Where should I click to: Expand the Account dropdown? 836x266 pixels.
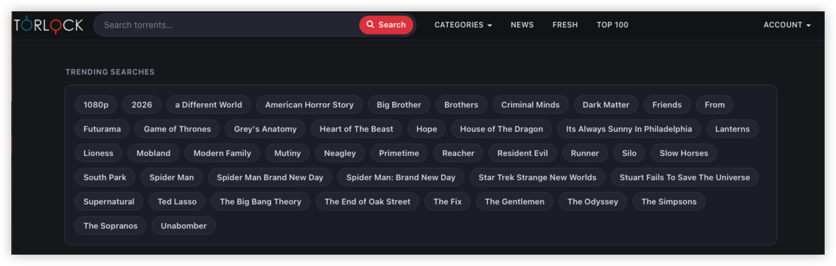click(787, 25)
